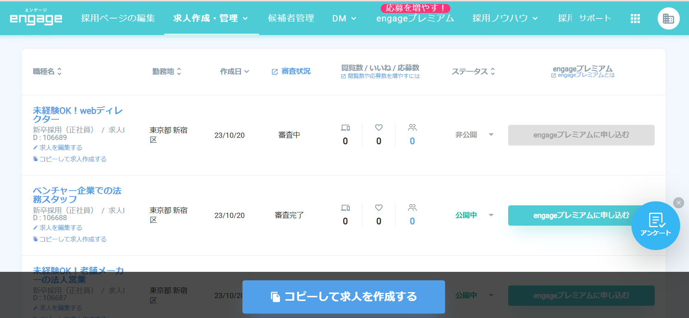Open ベンチャー企業での法務スタッフ job title
This screenshot has height=318, width=689.
(x=77, y=195)
